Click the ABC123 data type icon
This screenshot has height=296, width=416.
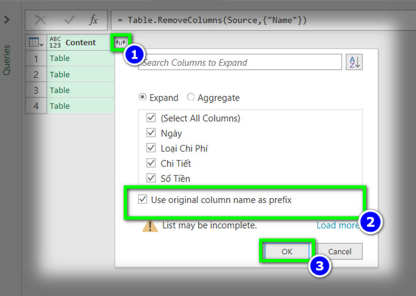click(x=55, y=42)
